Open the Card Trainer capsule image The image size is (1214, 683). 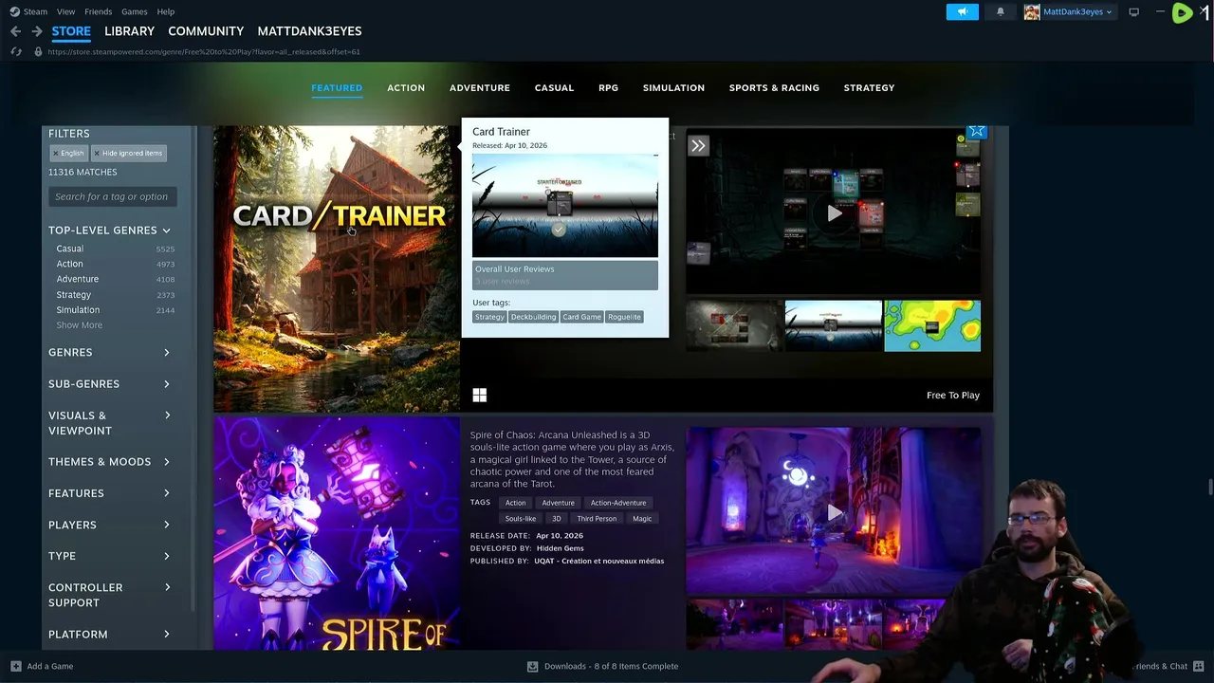coord(337,268)
